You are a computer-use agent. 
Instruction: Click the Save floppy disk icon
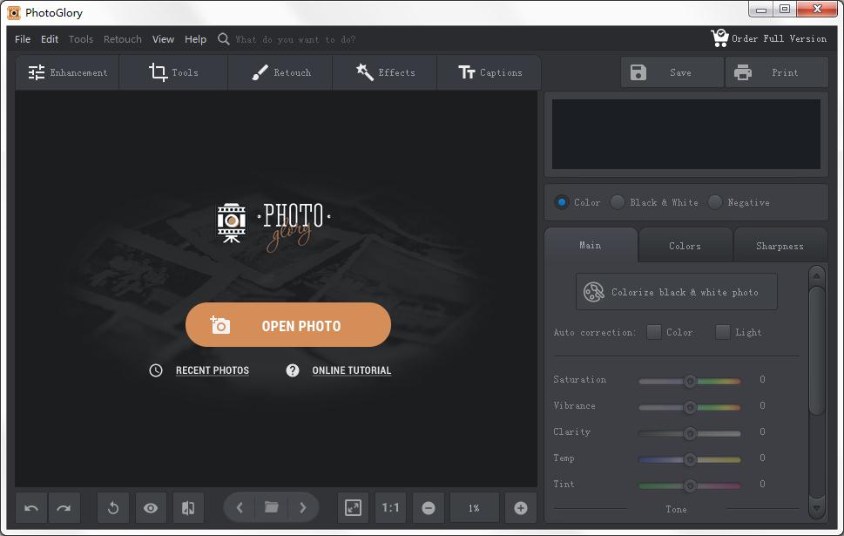click(x=638, y=72)
